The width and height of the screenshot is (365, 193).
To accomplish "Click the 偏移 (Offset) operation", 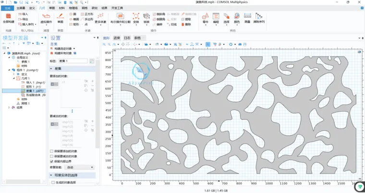I will [x=158, y=24].
